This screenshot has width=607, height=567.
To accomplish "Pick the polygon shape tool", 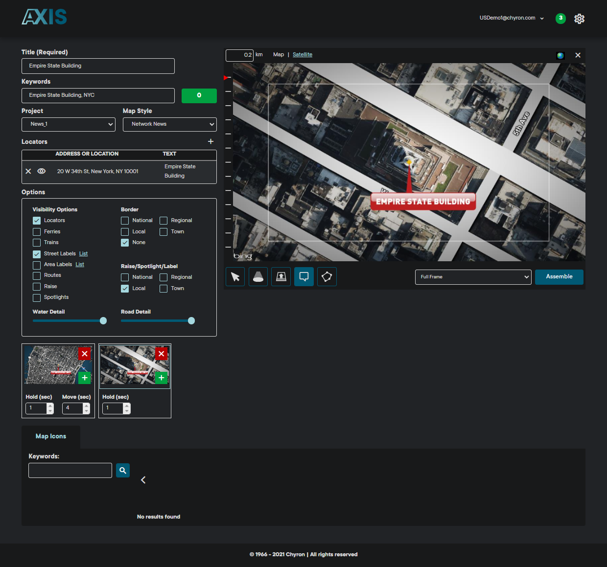I will (327, 277).
